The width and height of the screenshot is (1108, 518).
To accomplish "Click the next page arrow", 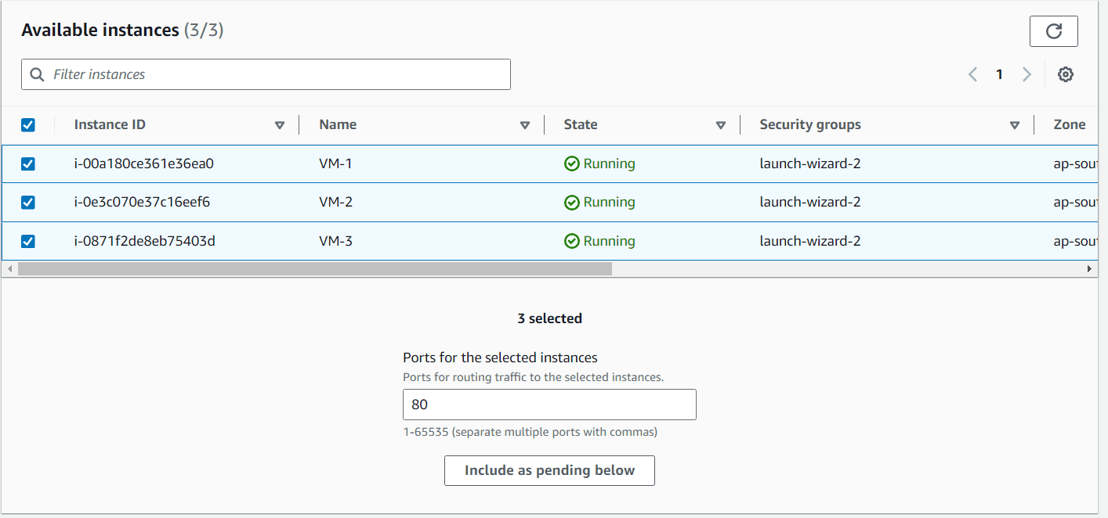I will pyautogui.click(x=1027, y=74).
